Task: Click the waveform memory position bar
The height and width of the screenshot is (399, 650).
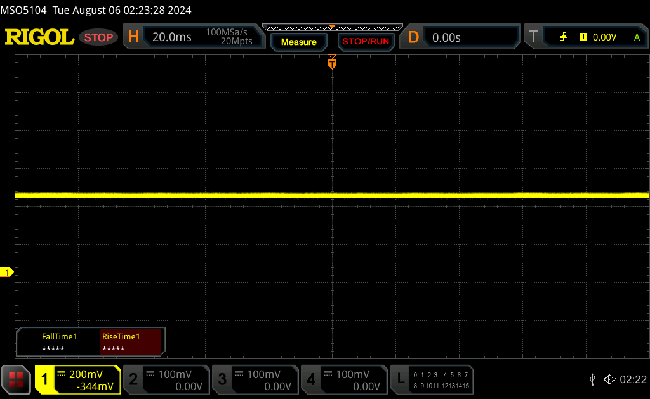Action: coord(332,27)
